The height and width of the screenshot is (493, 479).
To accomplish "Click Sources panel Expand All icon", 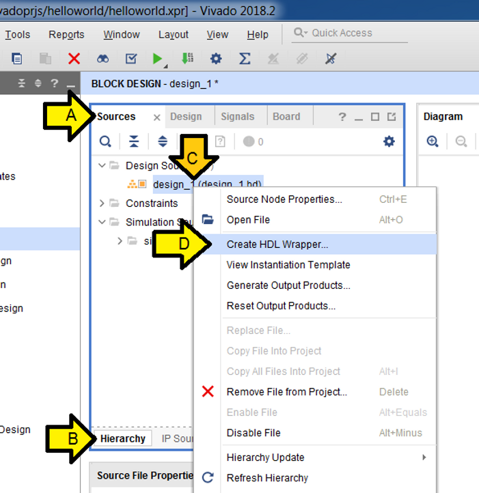I will pos(163,141).
